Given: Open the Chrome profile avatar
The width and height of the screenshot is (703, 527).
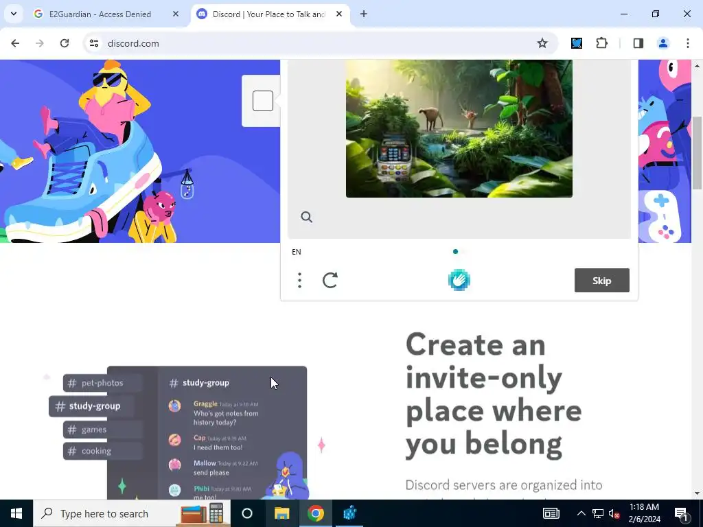Looking at the screenshot, I should tap(662, 43).
